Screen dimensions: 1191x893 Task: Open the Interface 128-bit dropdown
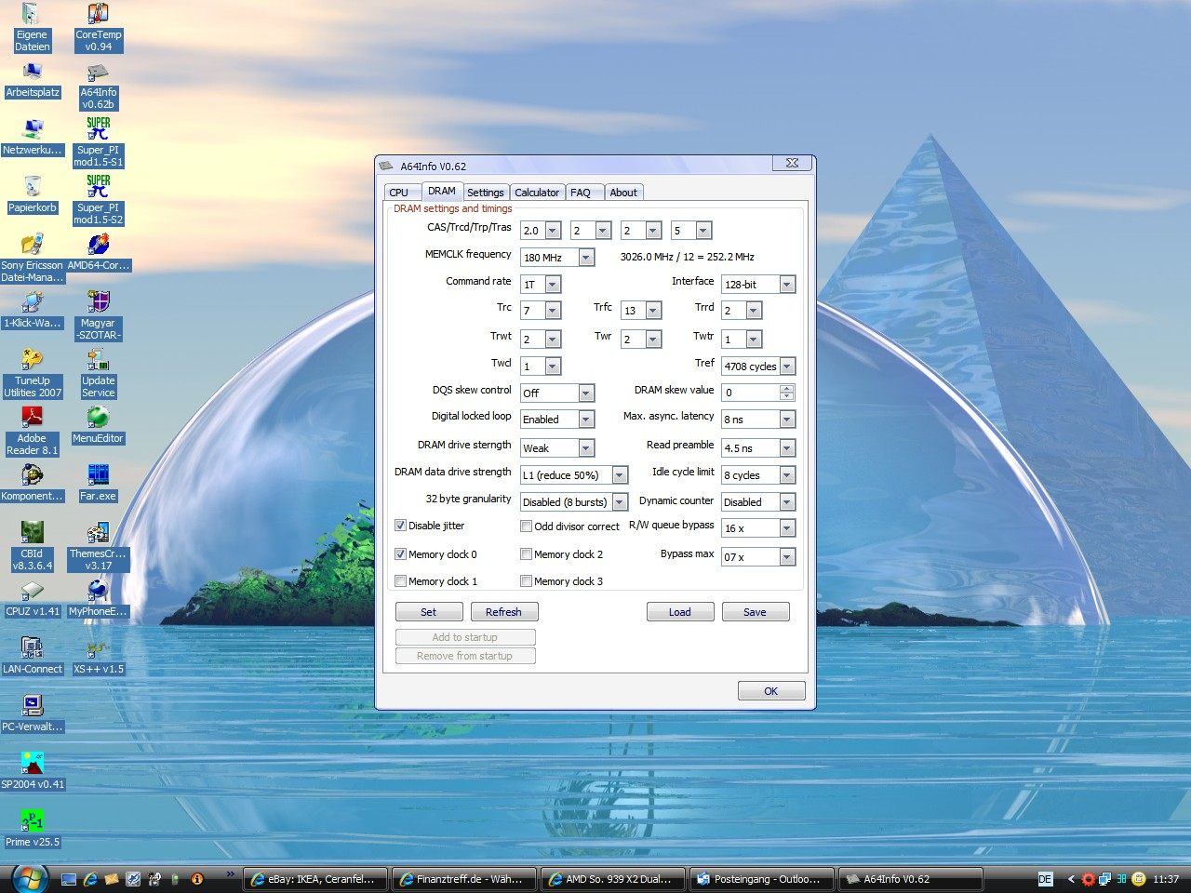[x=787, y=285]
